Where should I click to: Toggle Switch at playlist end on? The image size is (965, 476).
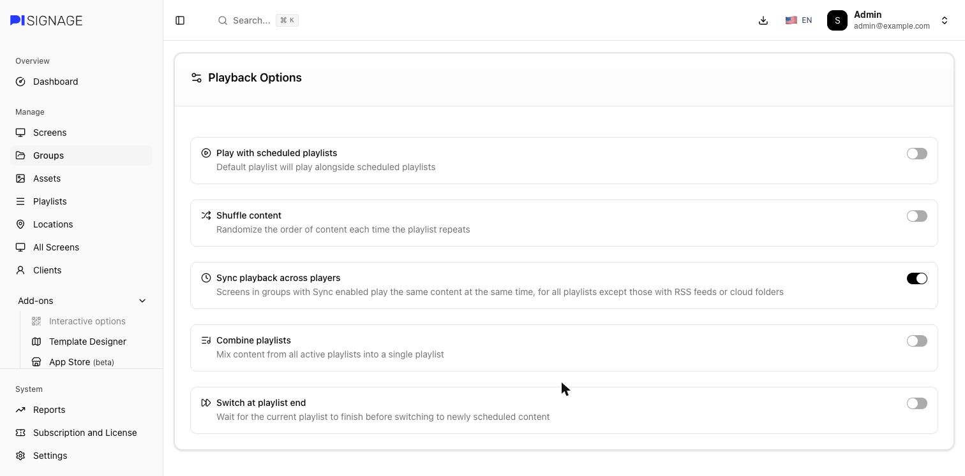tap(917, 403)
